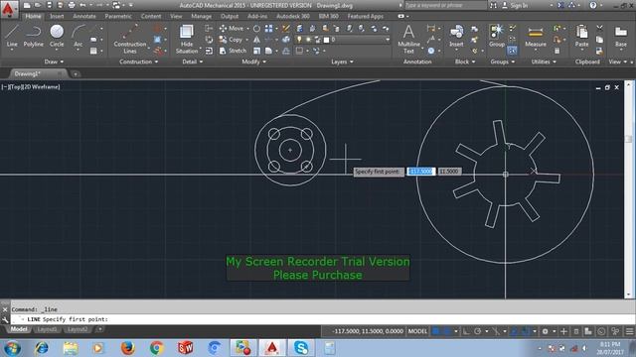Expand the Construction panel
This screenshot has width=636, height=357.
(139, 61)
